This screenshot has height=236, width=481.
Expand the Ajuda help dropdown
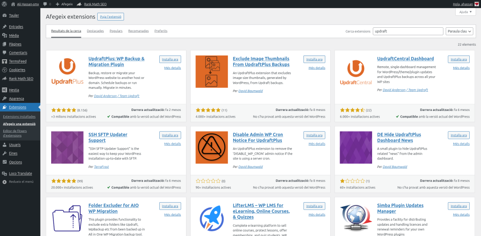464,12
